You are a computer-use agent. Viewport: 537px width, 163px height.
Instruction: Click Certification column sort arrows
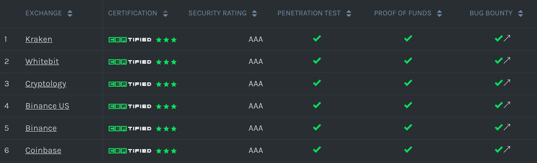[x=165, y=13]
